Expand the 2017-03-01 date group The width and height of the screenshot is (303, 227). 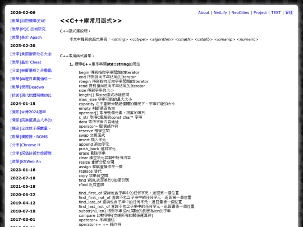pyautogui.click(x=23, y=220)
